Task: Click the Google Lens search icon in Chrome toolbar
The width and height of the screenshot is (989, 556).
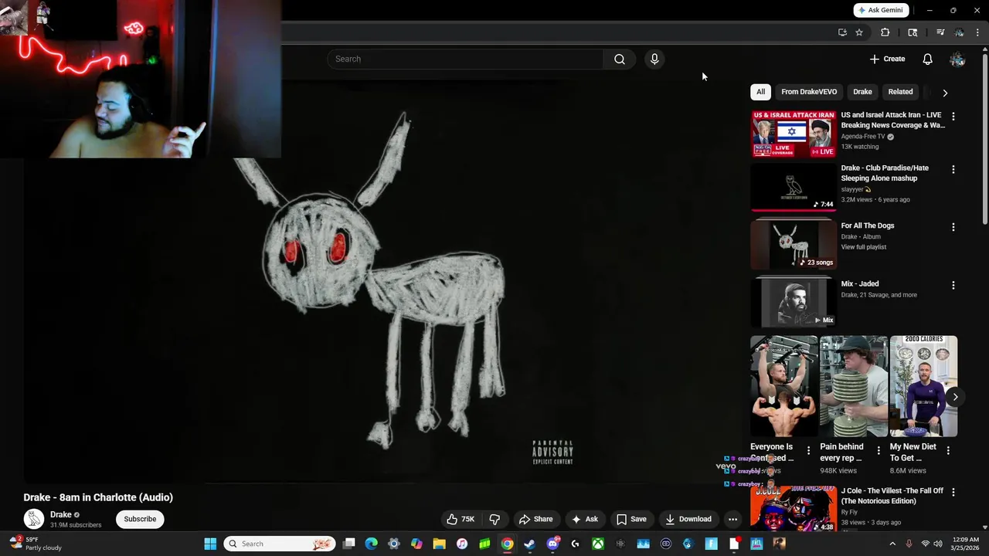Action: pos(913,32)
